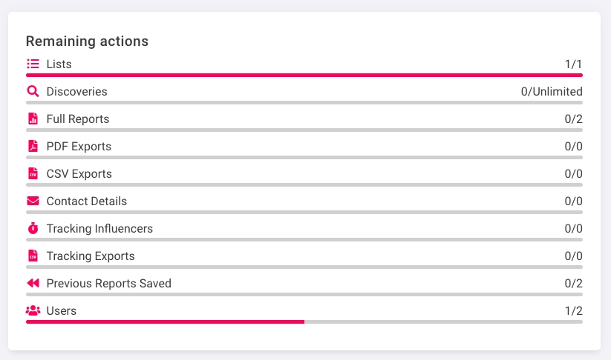Click the Tracking Exports CSV icon
Screen dimensions: 611x360
coord(33,256)
